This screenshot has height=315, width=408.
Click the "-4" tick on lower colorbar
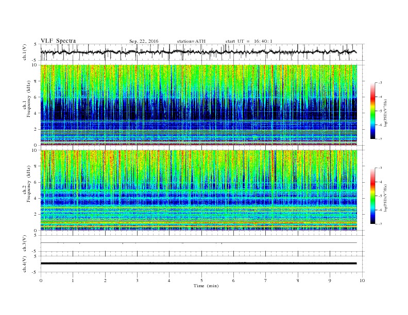pos(380,182)
